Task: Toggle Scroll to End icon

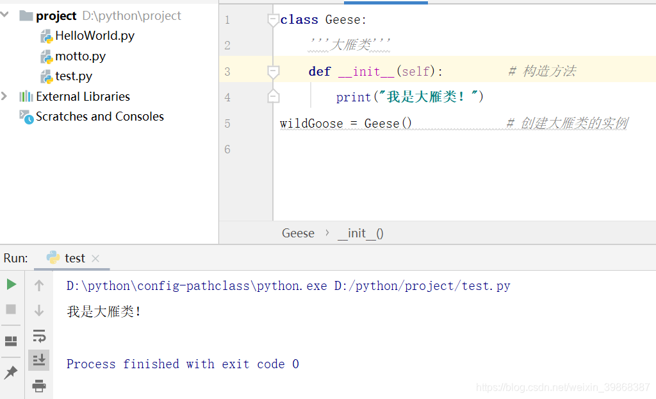Action: 39,360
